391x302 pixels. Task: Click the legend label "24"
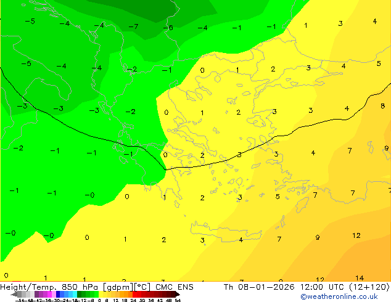133,300
